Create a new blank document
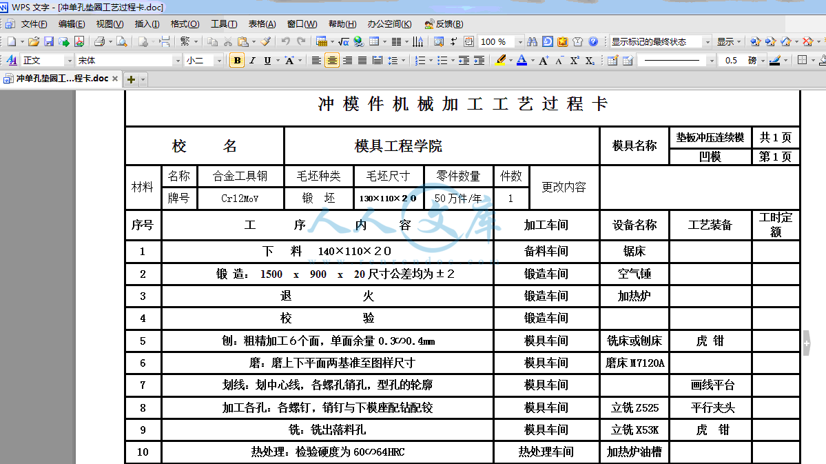 click(x=11, y=41)
